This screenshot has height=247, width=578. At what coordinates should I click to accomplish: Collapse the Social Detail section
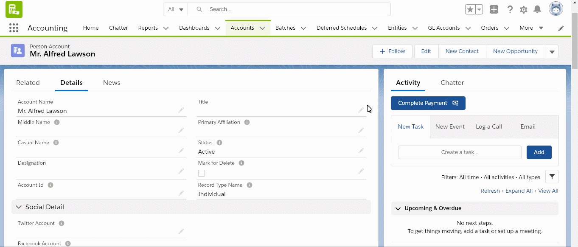[19, 207]
